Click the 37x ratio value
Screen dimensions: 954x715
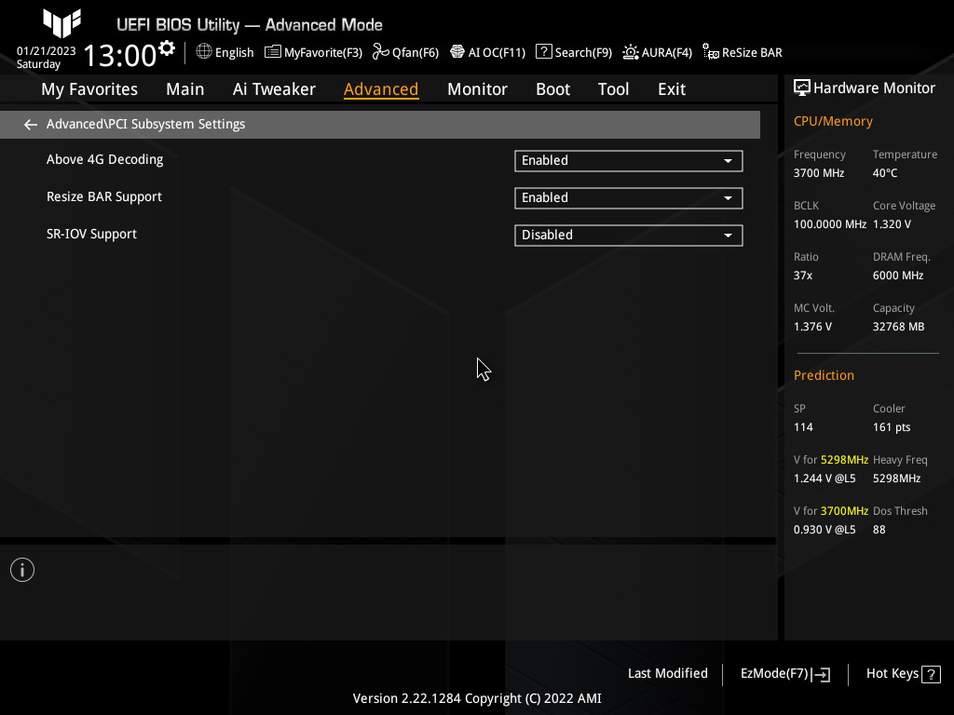(x=802, y=276)
